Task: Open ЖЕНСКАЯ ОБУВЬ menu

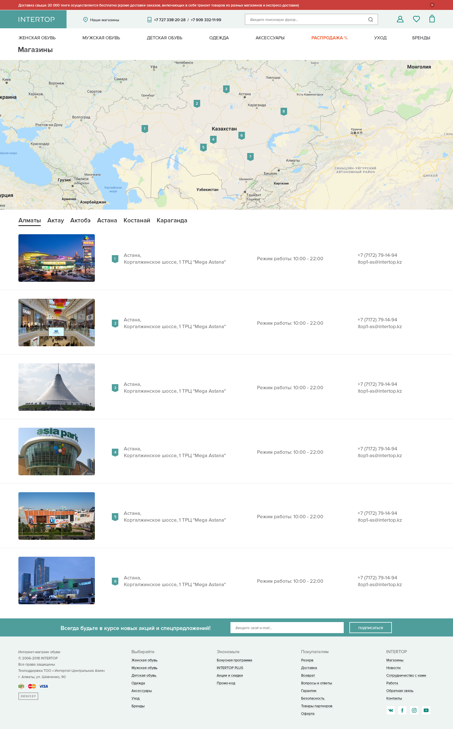Action: pos(37,38)
